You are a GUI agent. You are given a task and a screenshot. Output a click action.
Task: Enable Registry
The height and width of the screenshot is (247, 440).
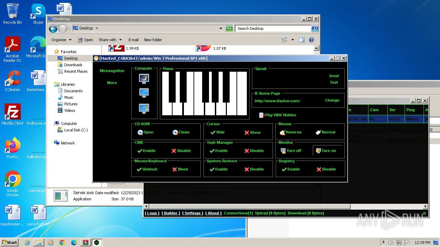tap(290, 169)
